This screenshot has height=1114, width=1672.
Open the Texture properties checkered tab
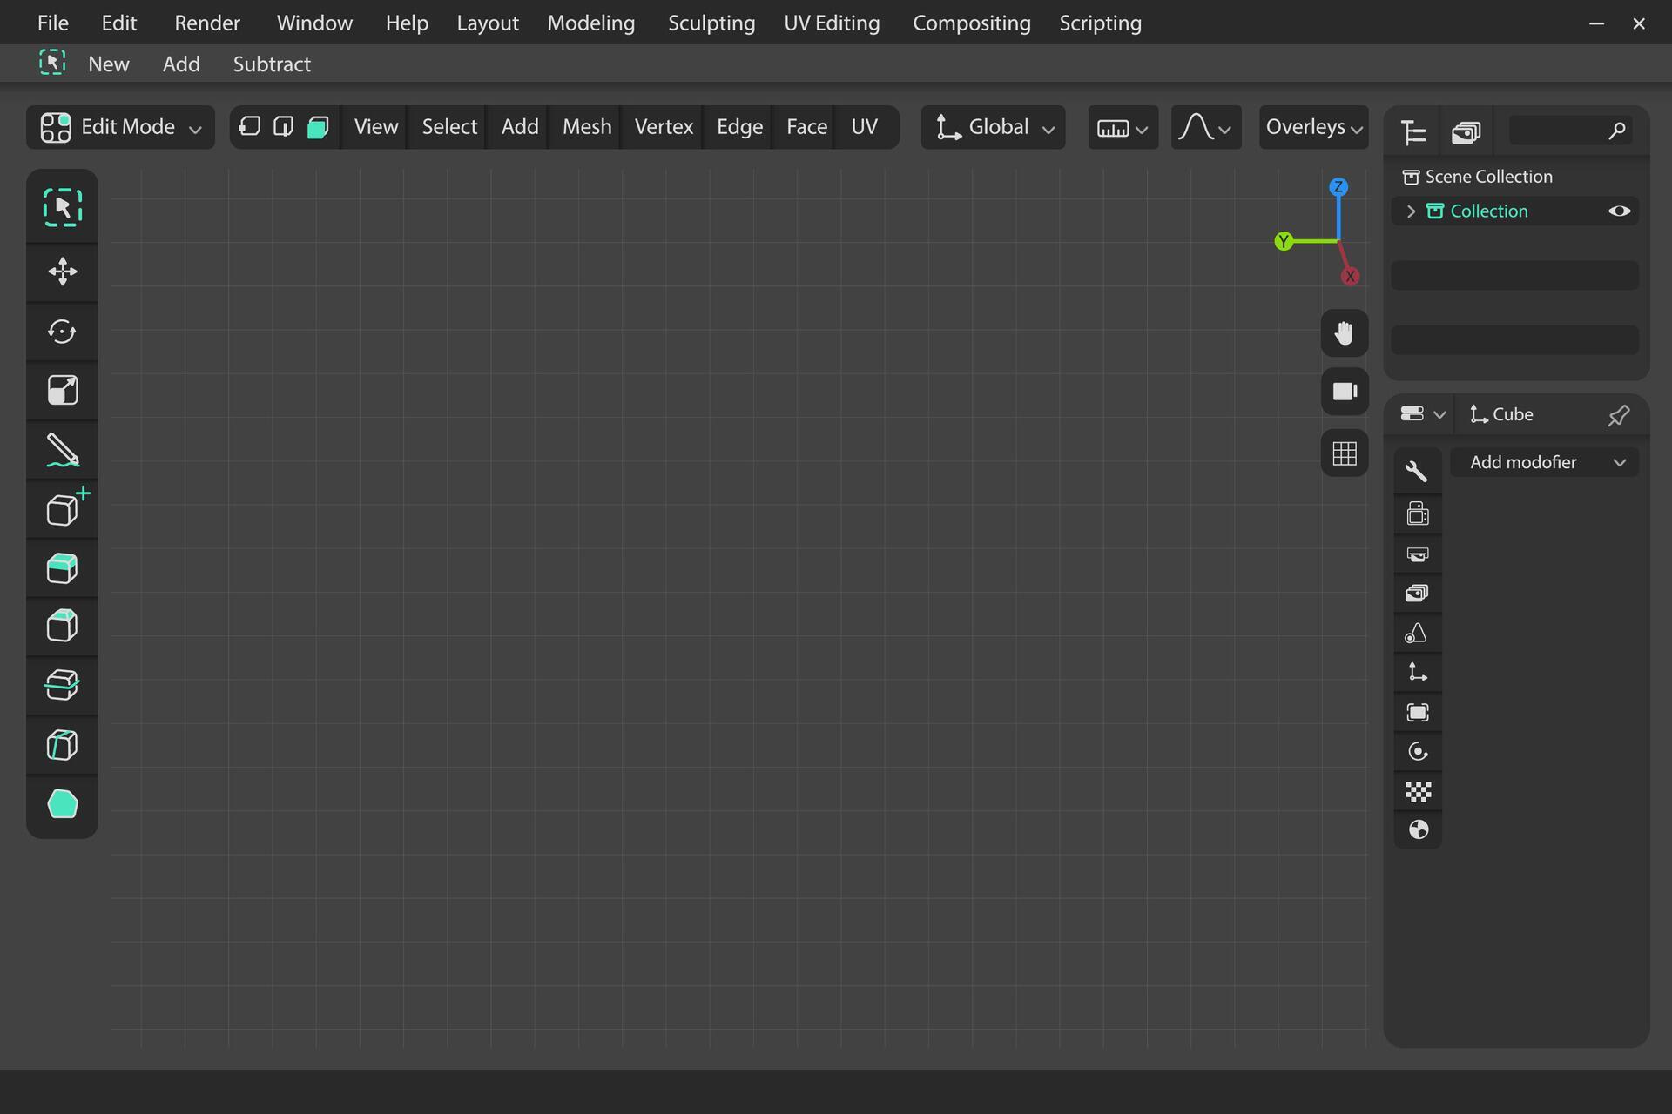1418,791
